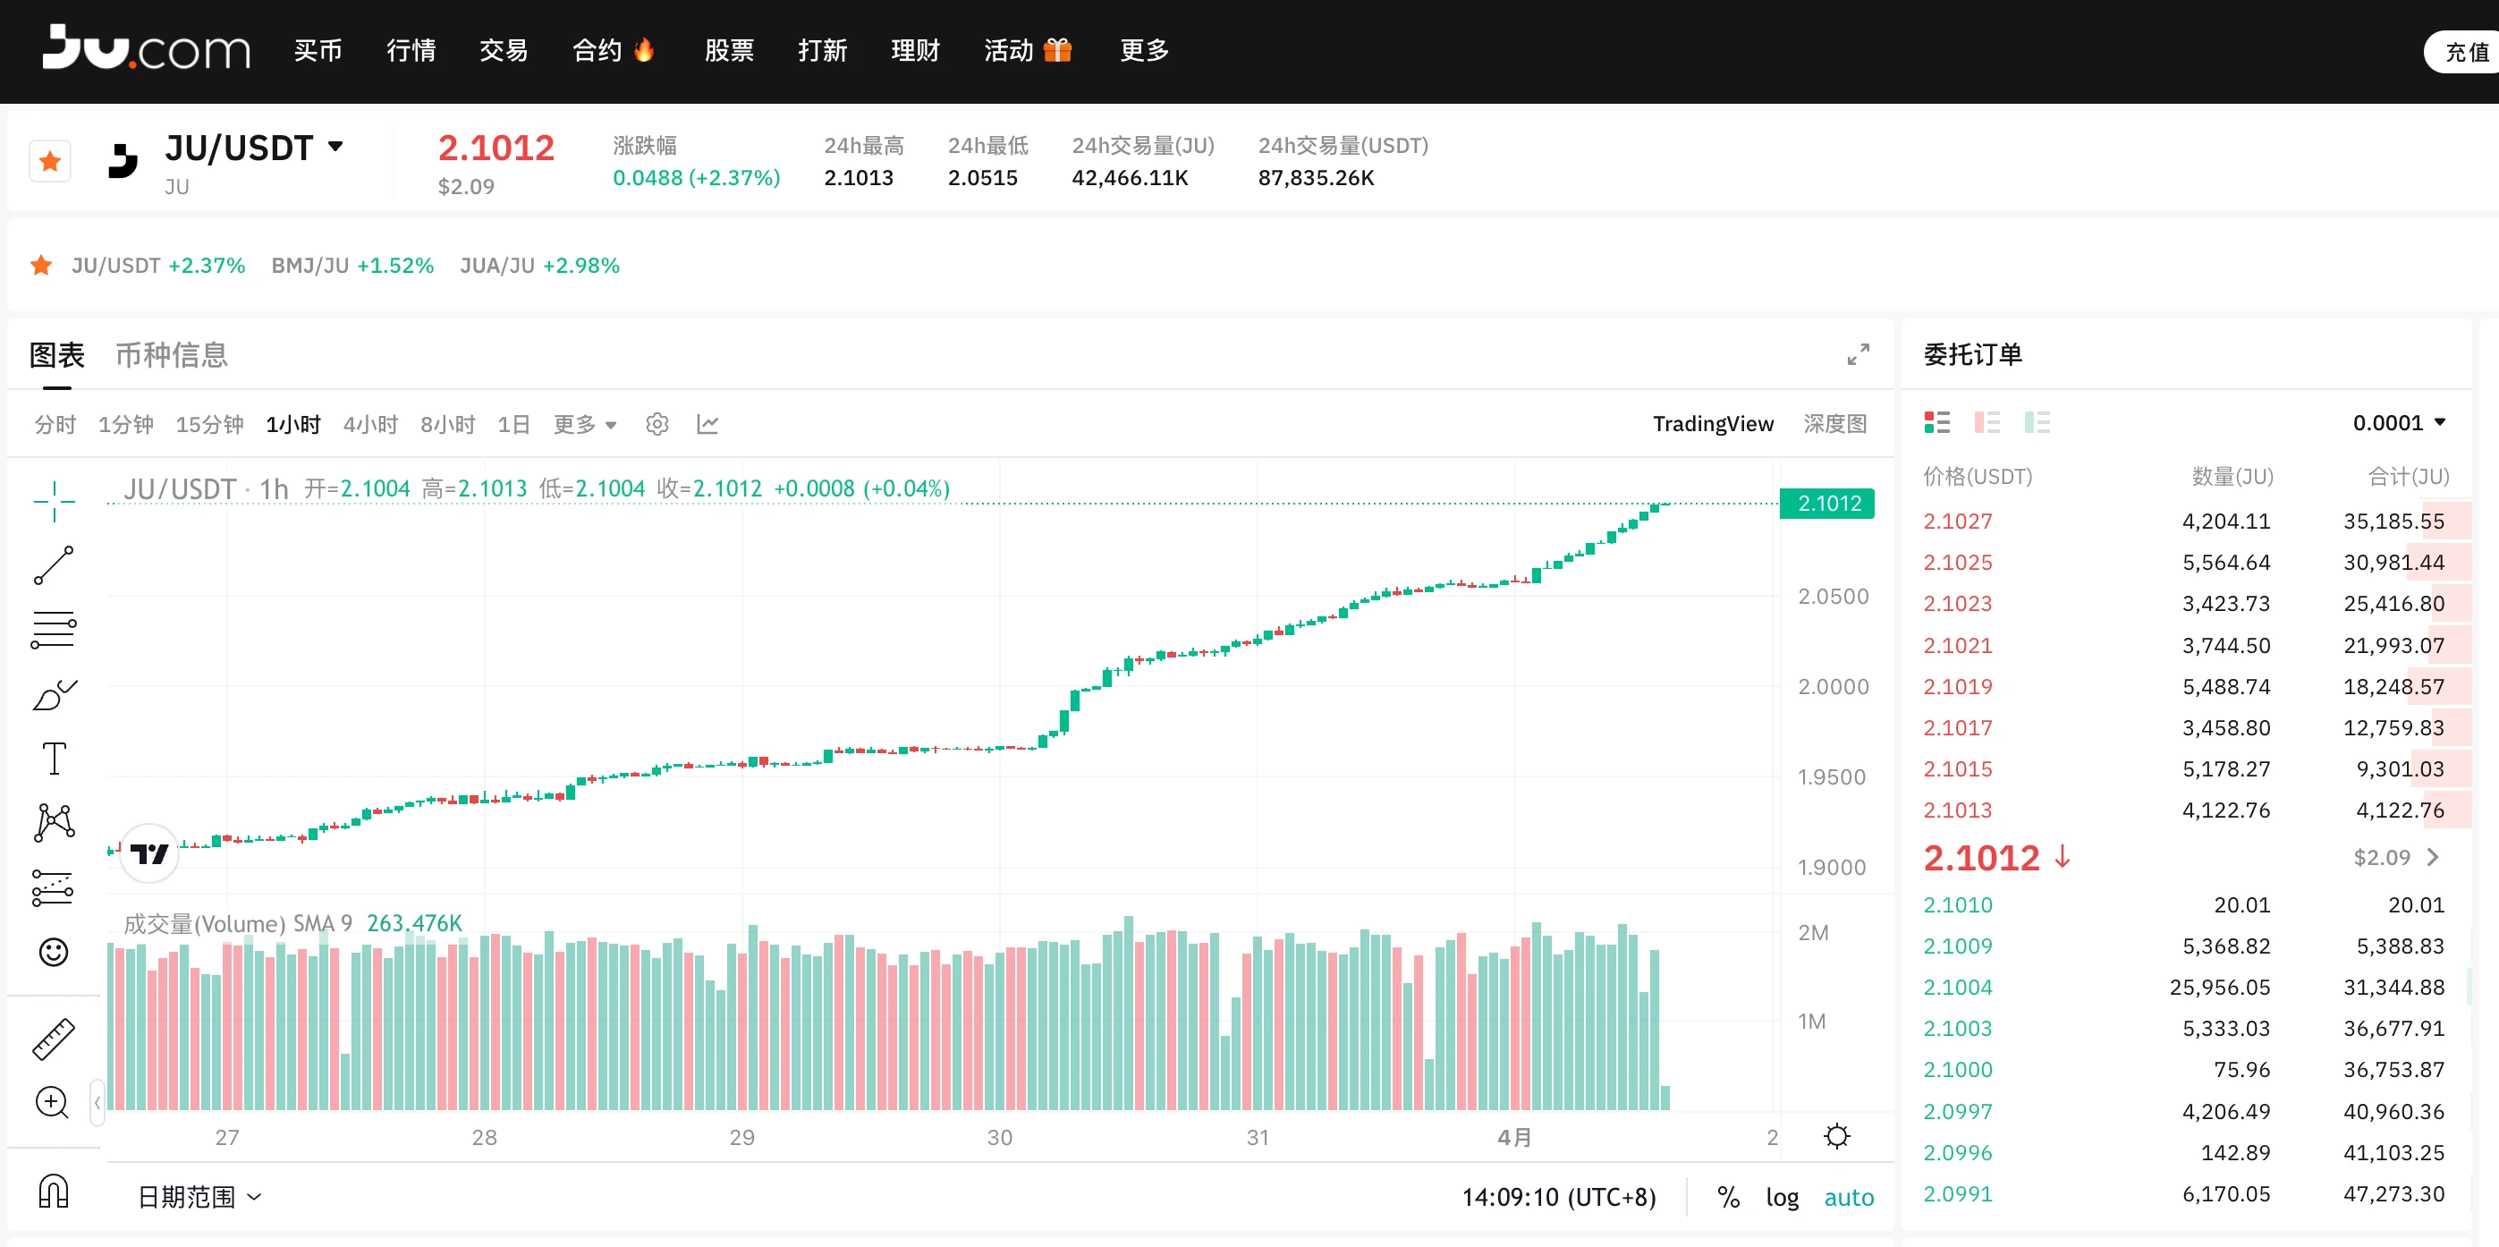Select the 1日 timeframe
Image resolution: width=2499 pixels, height=1247 pixels.
[x=514, y=425]
